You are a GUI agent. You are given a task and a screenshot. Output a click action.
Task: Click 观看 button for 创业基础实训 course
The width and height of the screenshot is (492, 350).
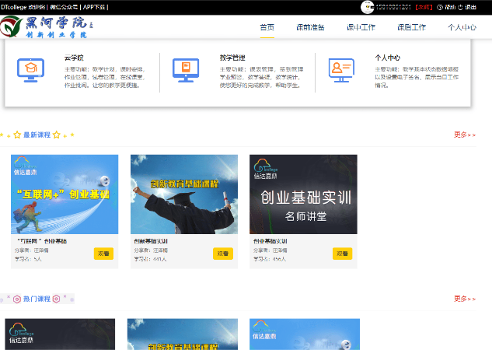click(342, 254)
